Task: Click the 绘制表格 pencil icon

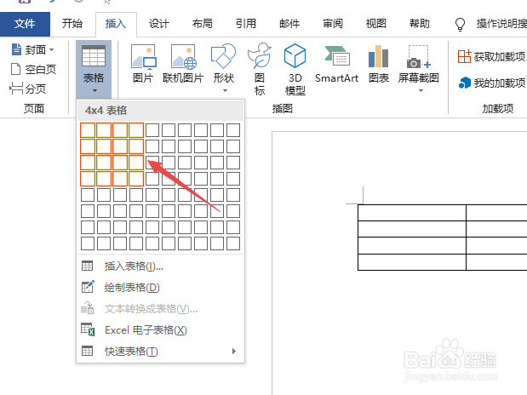Action: click(88, 287)
